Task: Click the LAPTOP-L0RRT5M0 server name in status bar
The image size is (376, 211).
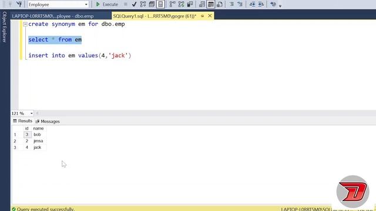Action: [305, 209]
